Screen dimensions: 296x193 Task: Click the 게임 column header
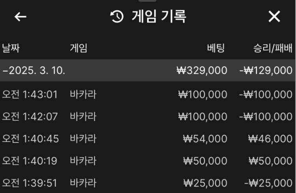[78, 48]
